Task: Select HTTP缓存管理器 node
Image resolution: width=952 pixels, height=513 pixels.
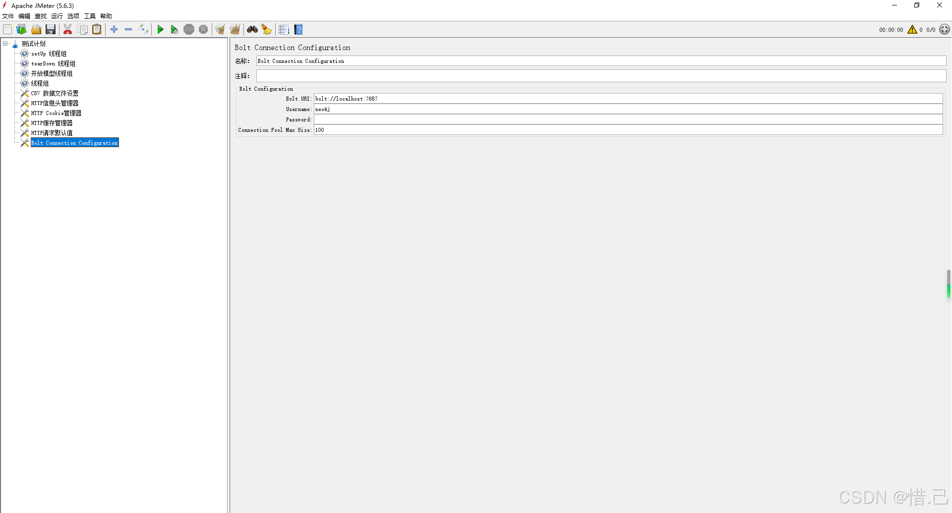Action: tap(52, 123)
